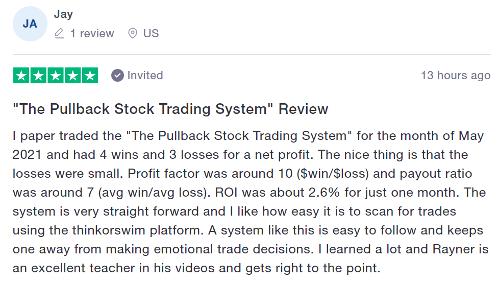
Task: Click the reviewer name Jay
Action: (x=63, y=14)
